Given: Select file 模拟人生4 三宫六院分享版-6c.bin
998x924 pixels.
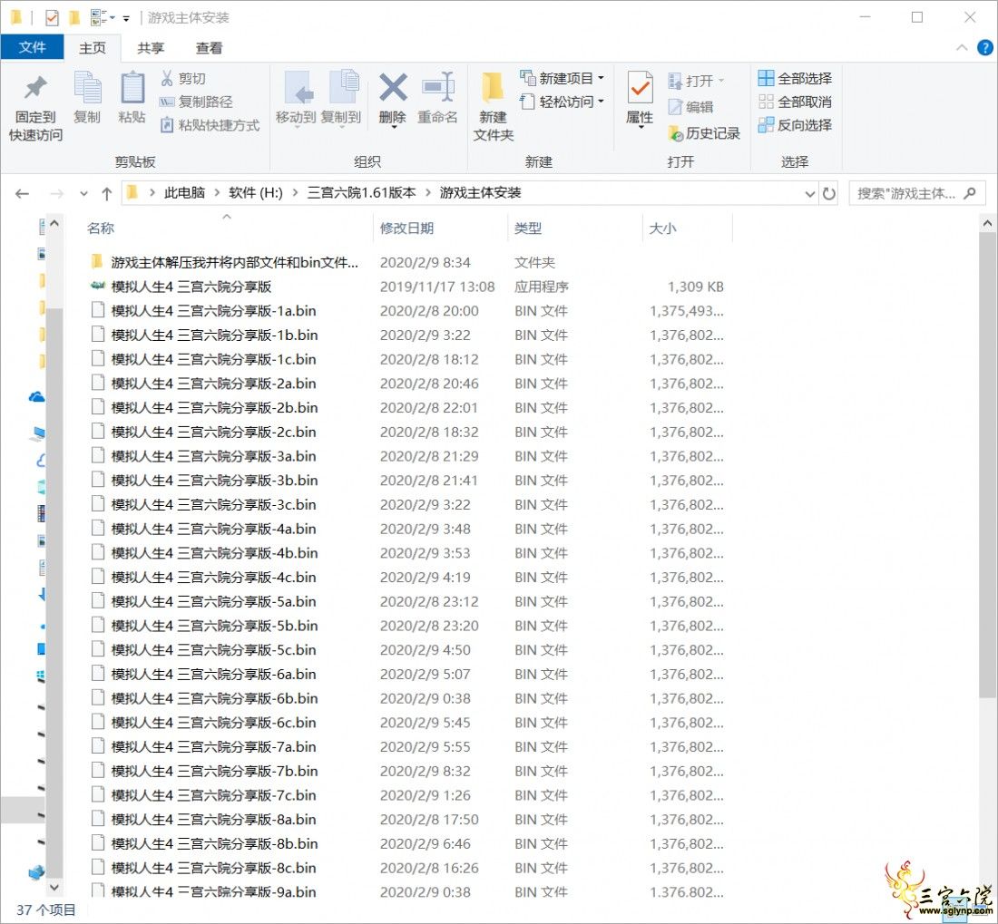Looking at the screenshot, I should (214, 723).
